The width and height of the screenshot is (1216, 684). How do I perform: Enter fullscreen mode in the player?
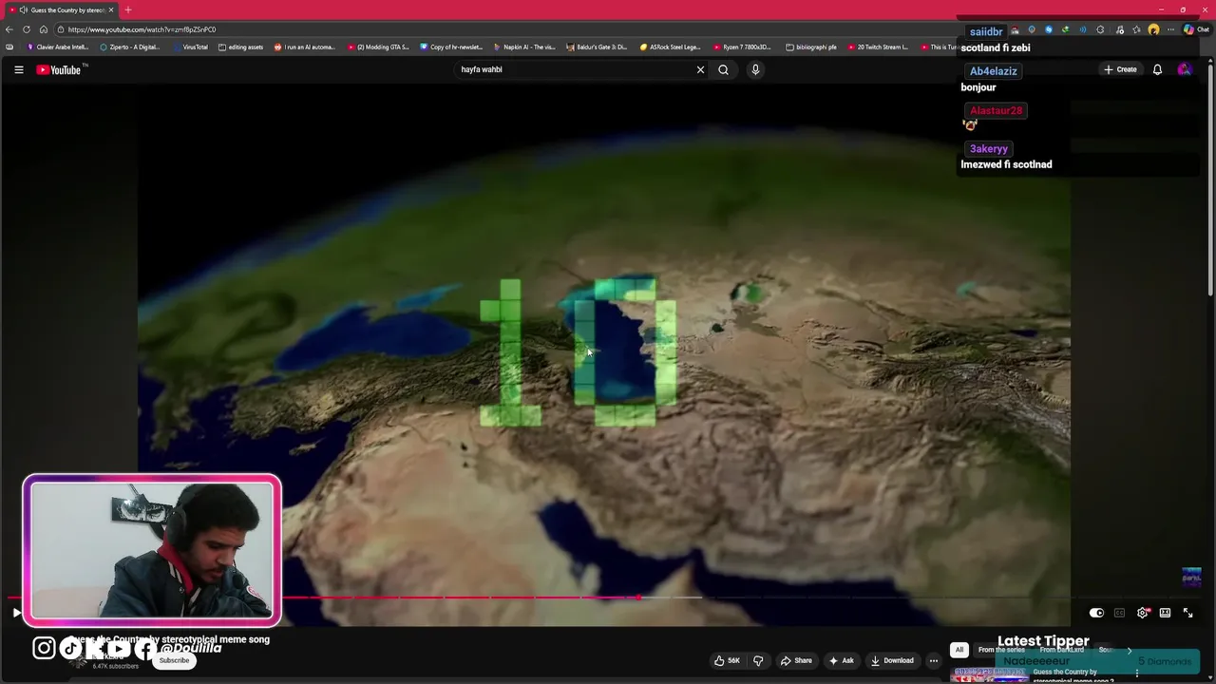pyautogui.click(x=1187, y=613)
